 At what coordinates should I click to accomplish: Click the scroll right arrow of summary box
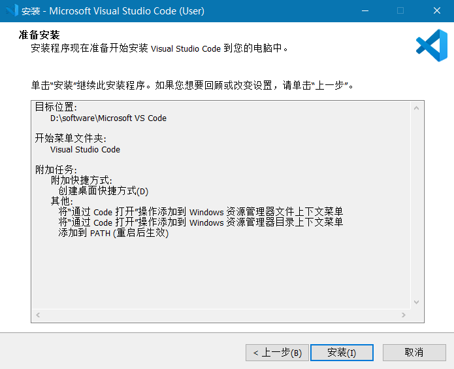pyautogui.click(x=404, y=315)
